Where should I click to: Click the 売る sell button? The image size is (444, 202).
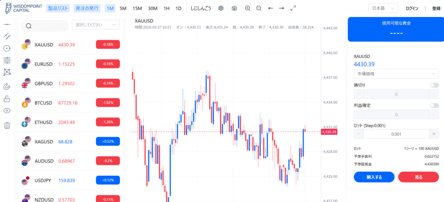pyautogui.click(x=418, y=177)
